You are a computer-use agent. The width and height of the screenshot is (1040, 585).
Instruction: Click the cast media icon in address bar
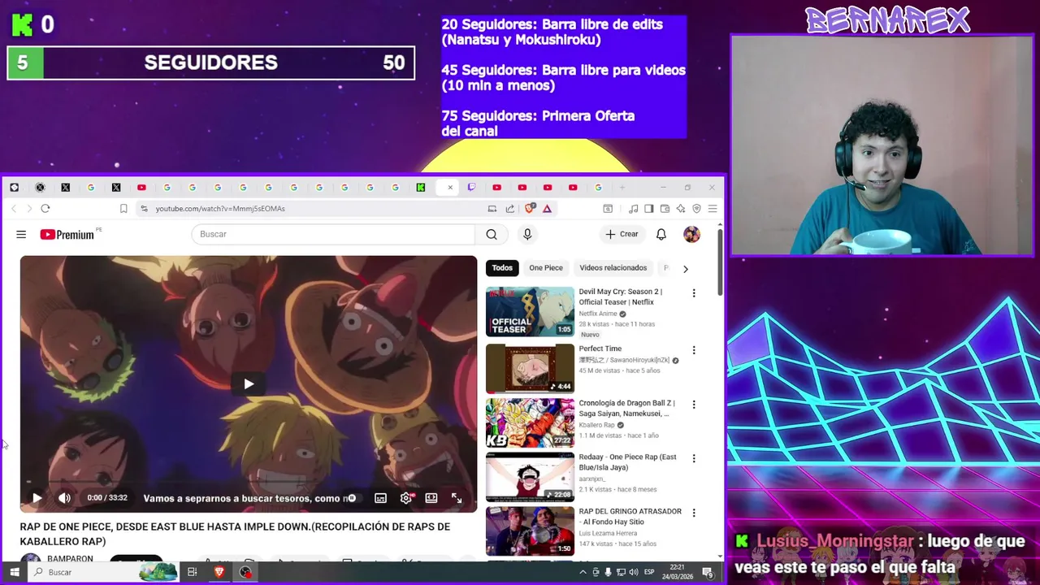coord(492,209)
